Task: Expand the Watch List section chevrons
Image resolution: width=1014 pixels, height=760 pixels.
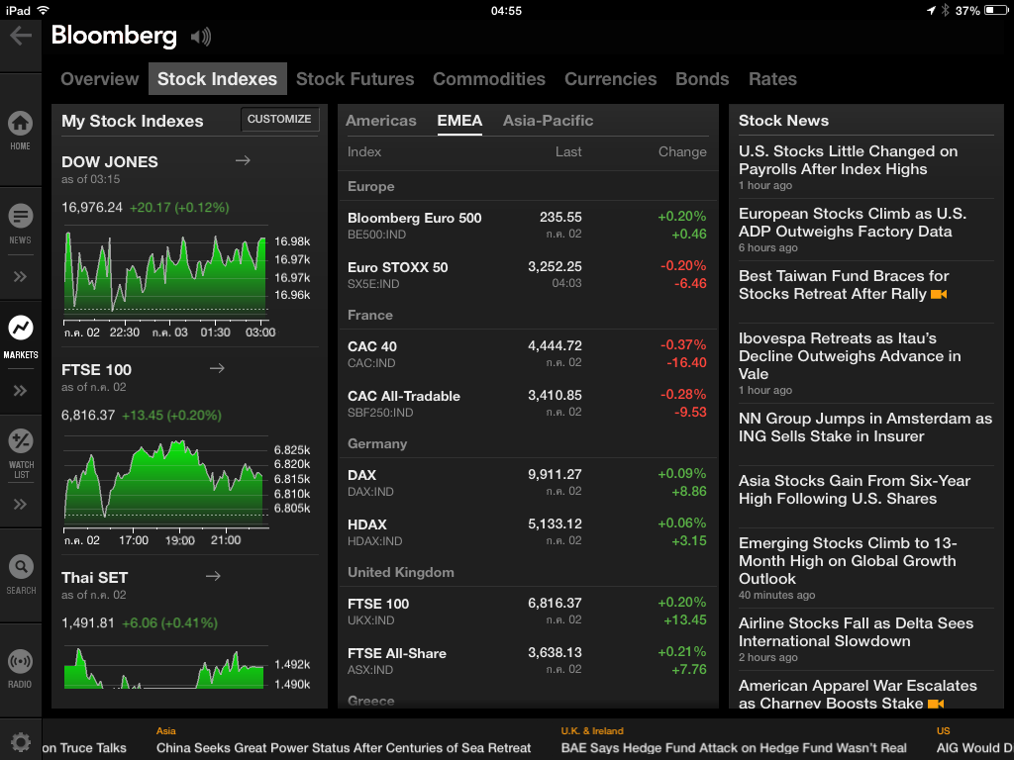Action: (x=20, y=504)
